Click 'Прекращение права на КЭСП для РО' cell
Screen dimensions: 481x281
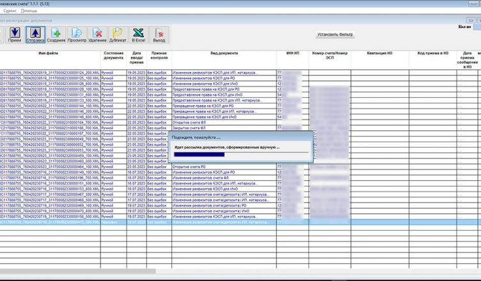click(x=224, y=106)
